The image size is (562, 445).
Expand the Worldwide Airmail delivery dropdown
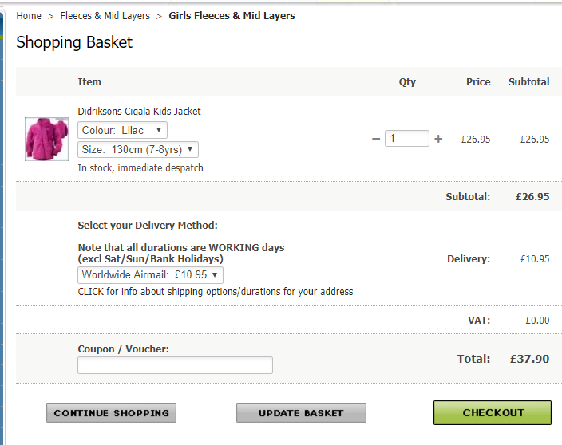[x=150, y=274]
